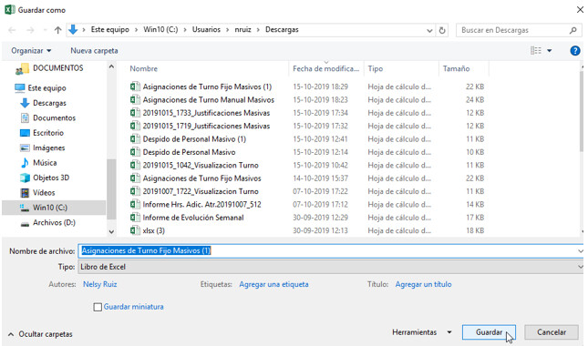This screenshot has height=346, width=588.
Task: Sort by the Nombre column header
Action: [x=144, y=69]
